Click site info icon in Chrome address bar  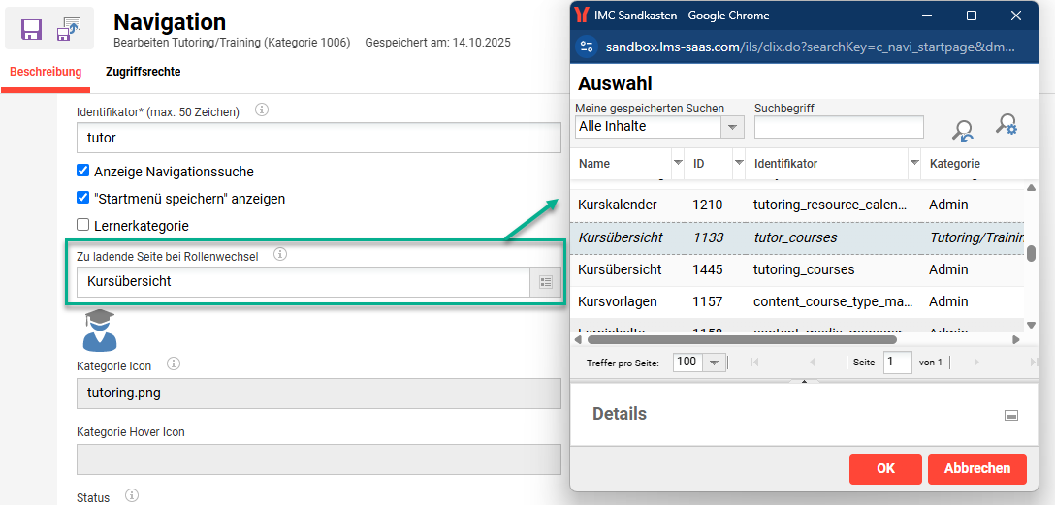(x=586, y=47)
